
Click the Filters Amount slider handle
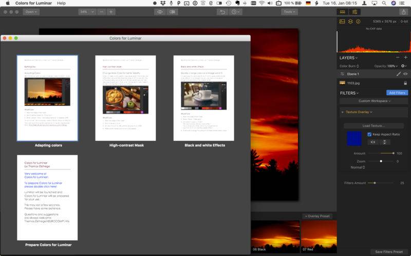click(x=375, y=183)
